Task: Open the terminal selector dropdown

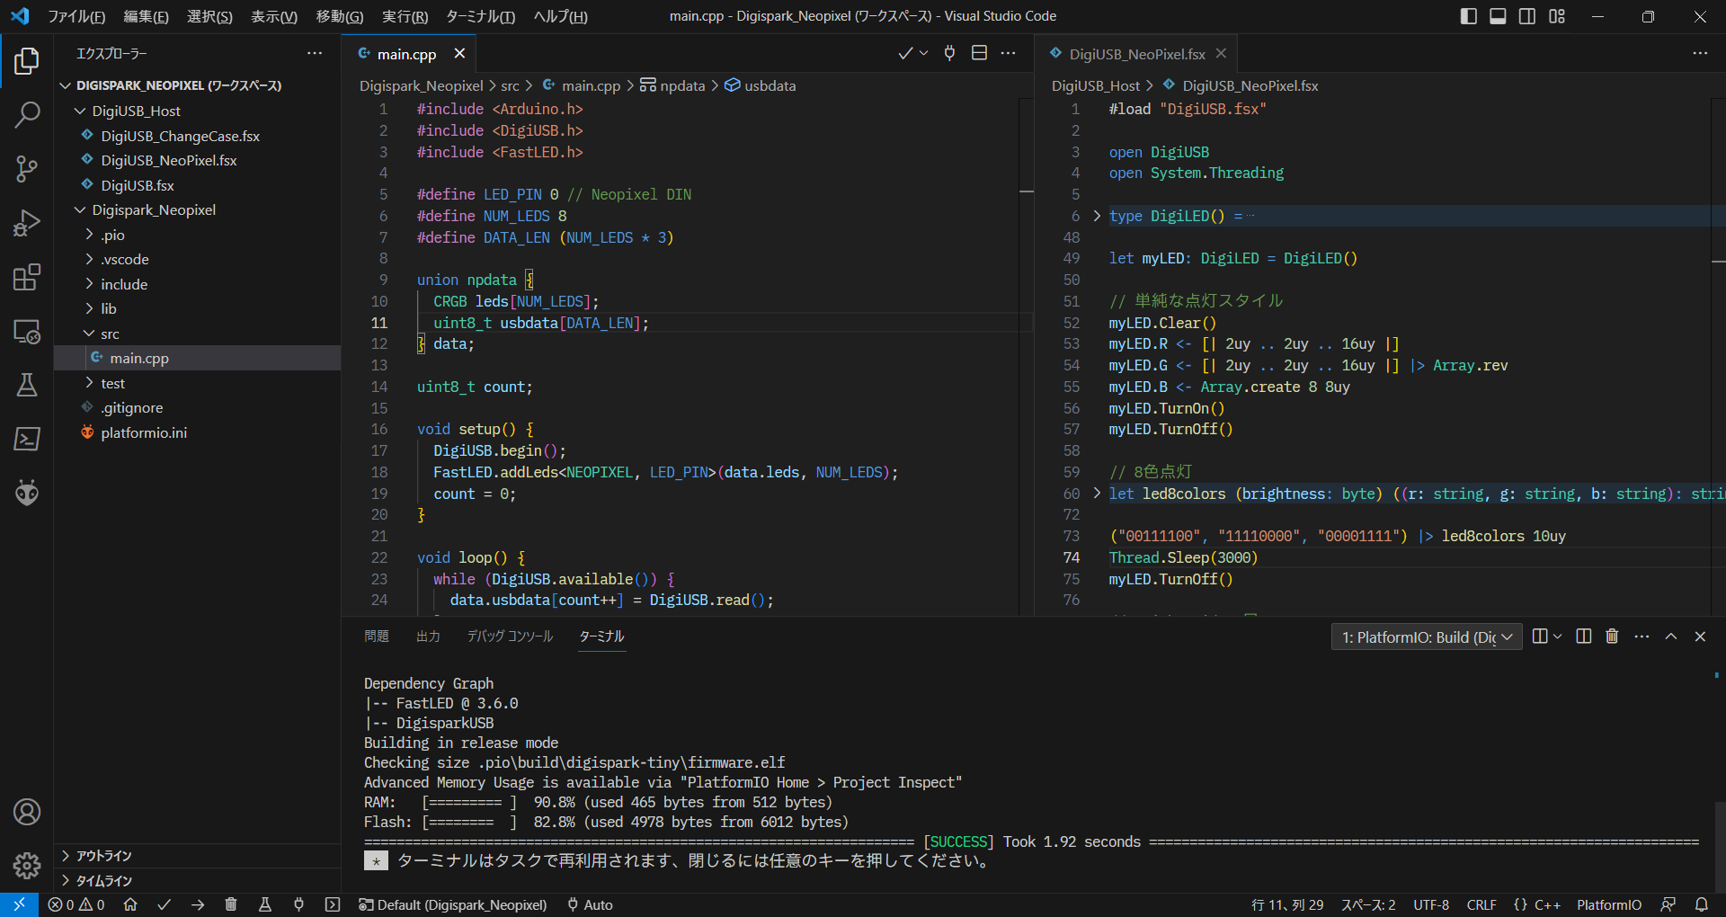Action: (1427, 637)
